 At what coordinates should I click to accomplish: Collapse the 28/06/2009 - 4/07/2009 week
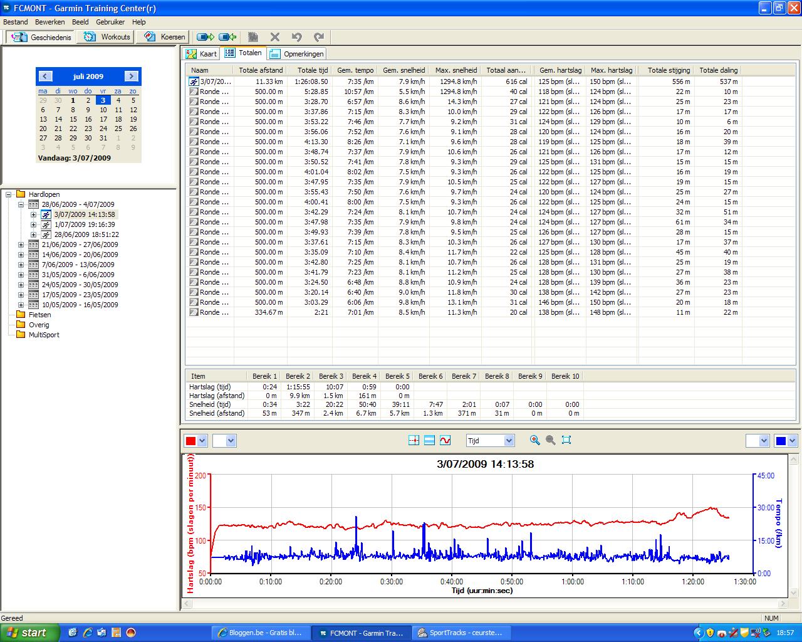click(x=21, y=204)
